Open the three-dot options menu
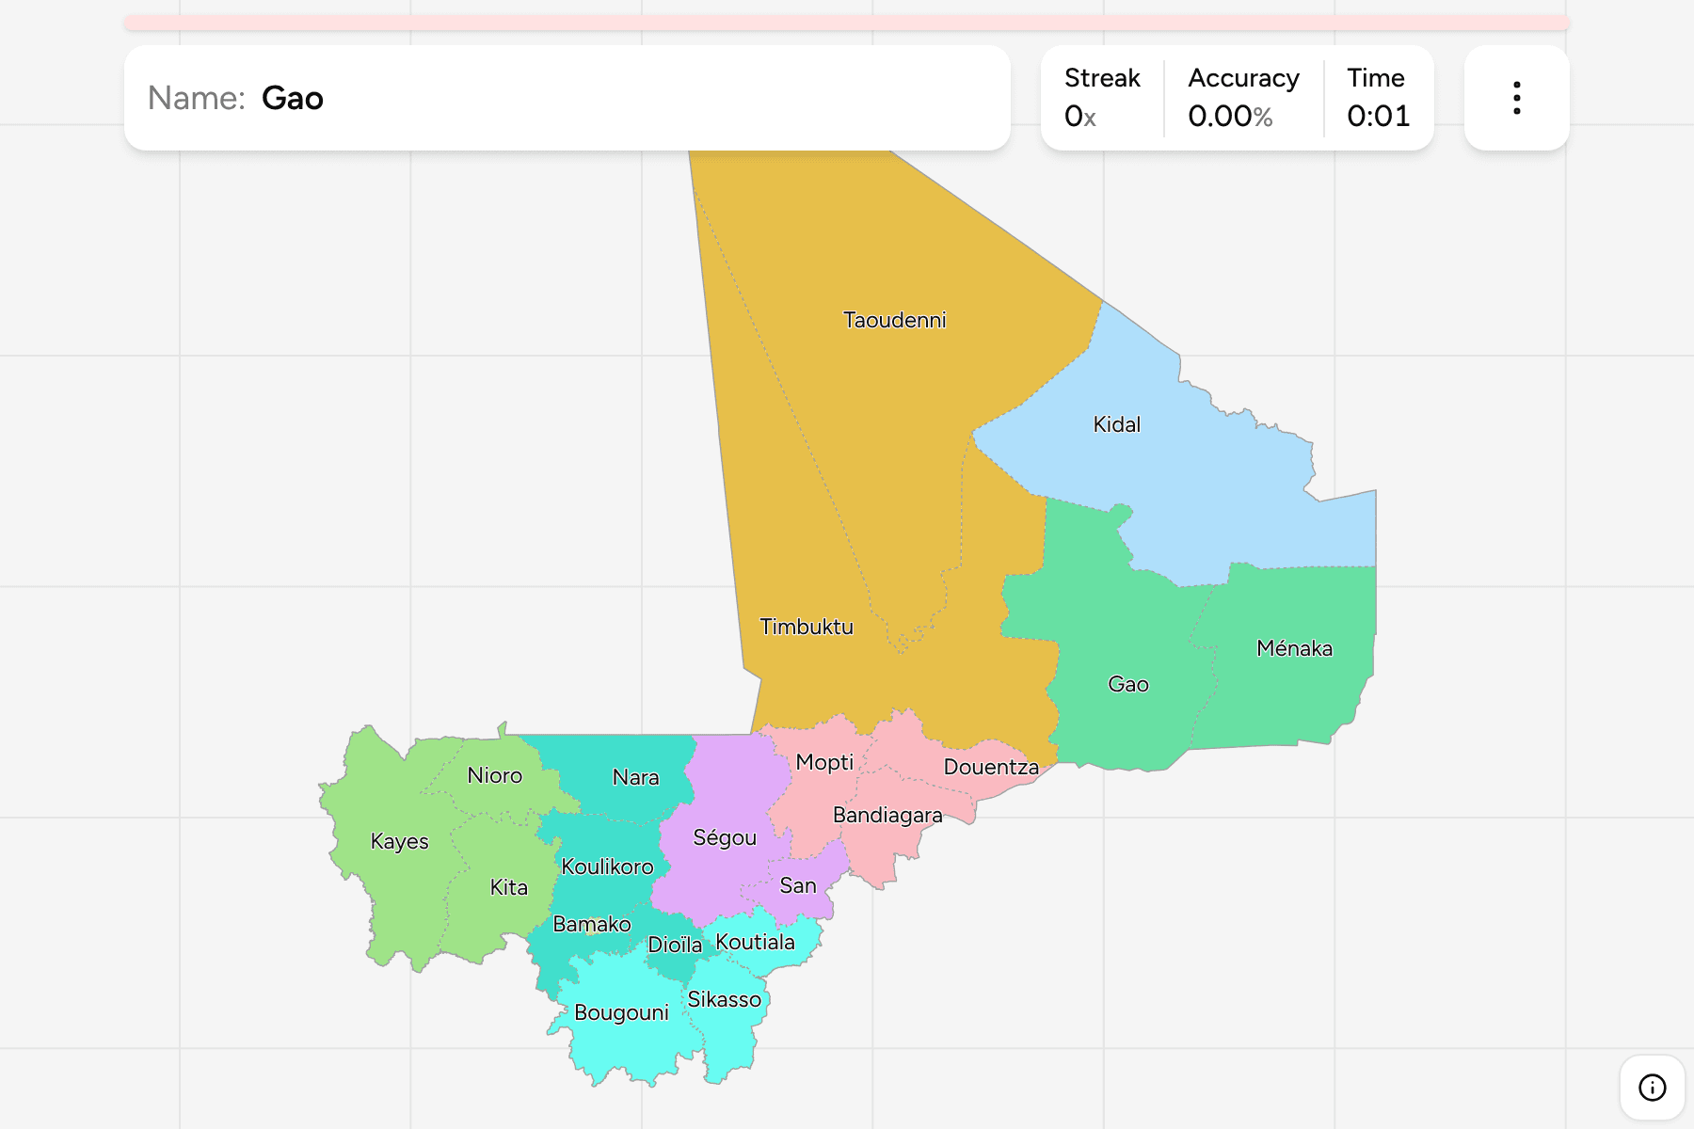Screen dimensions: 1694x1129 1516,98
